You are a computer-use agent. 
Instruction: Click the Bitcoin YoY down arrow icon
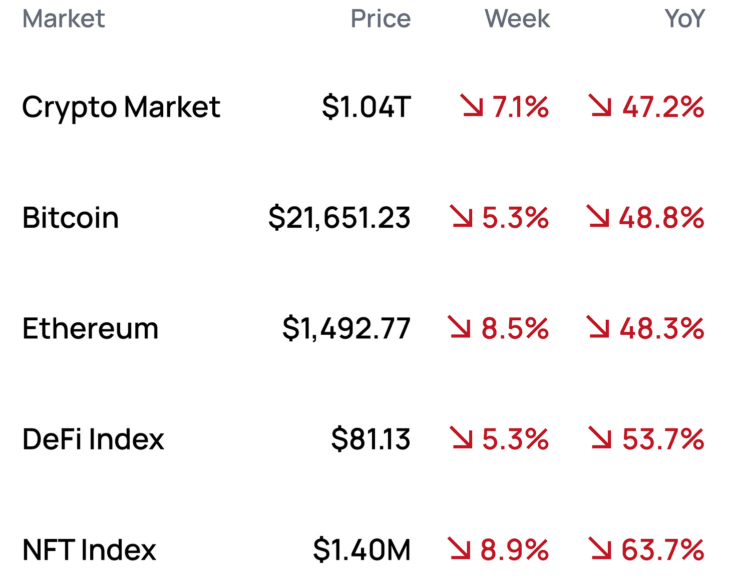[598, 217]
